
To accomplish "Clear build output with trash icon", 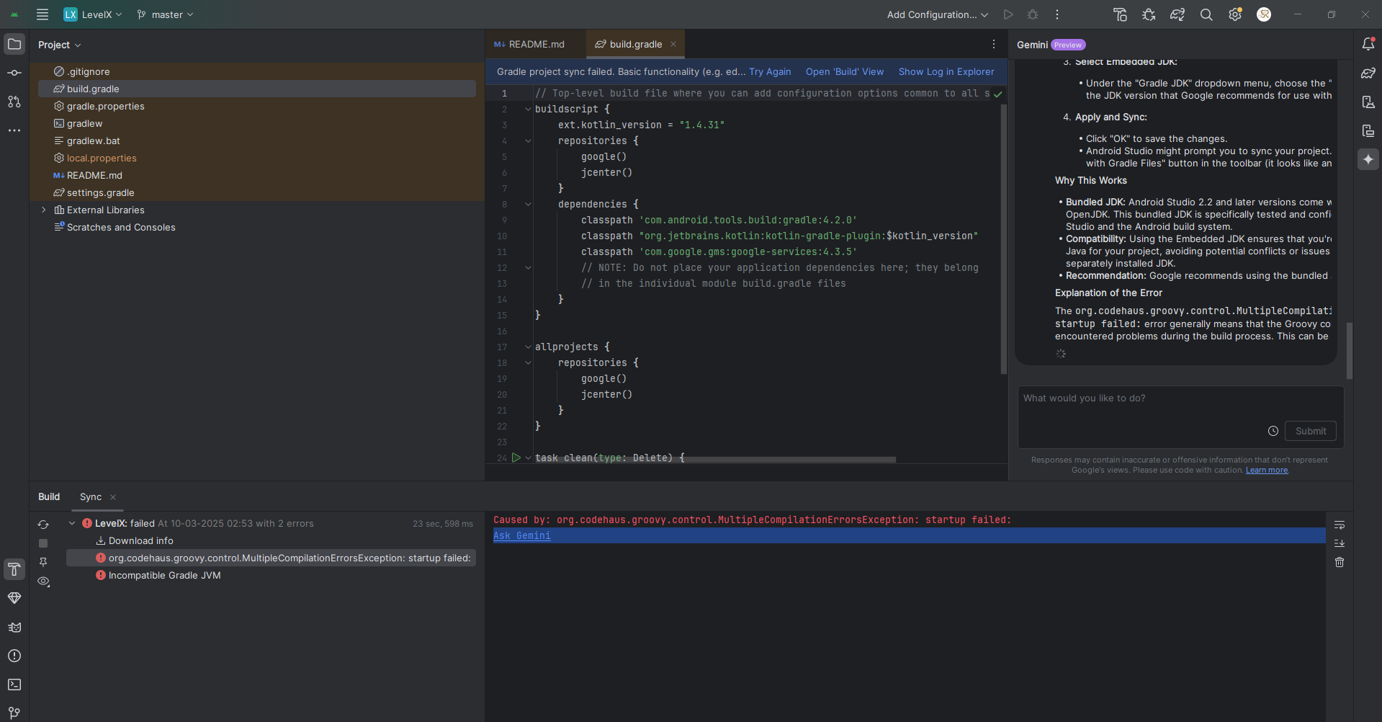I will click(x=1340, y=562).
